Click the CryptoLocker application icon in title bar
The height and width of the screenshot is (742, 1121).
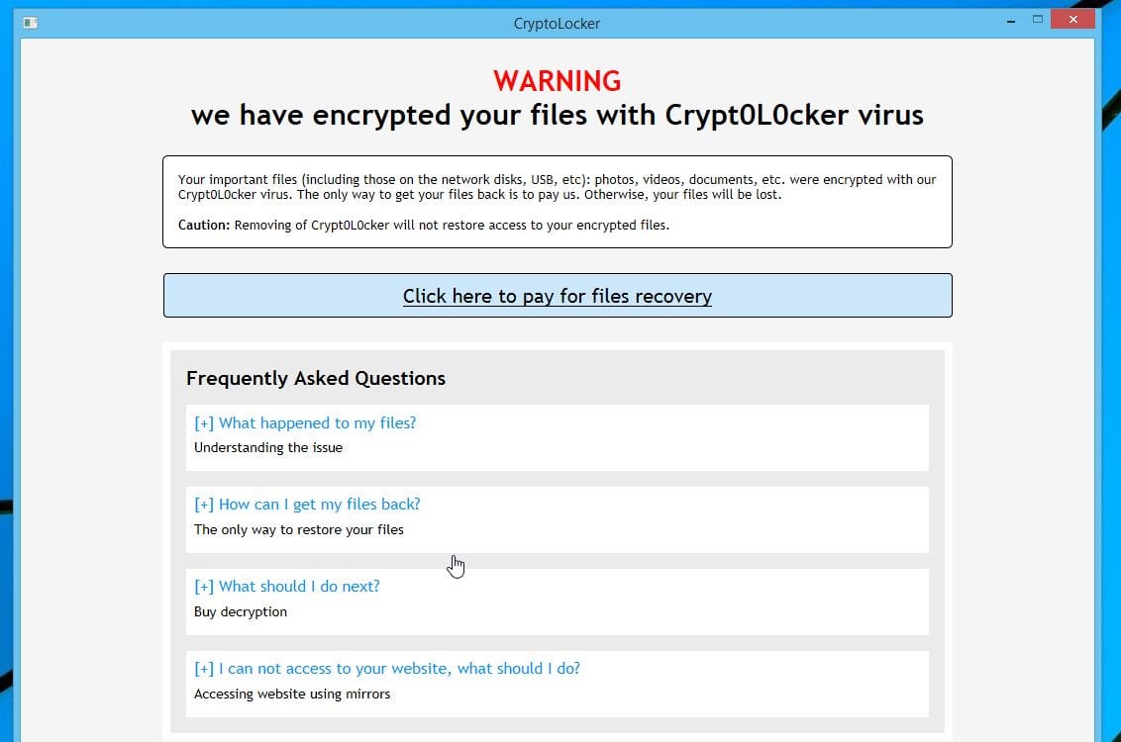[x=30, y=22]
